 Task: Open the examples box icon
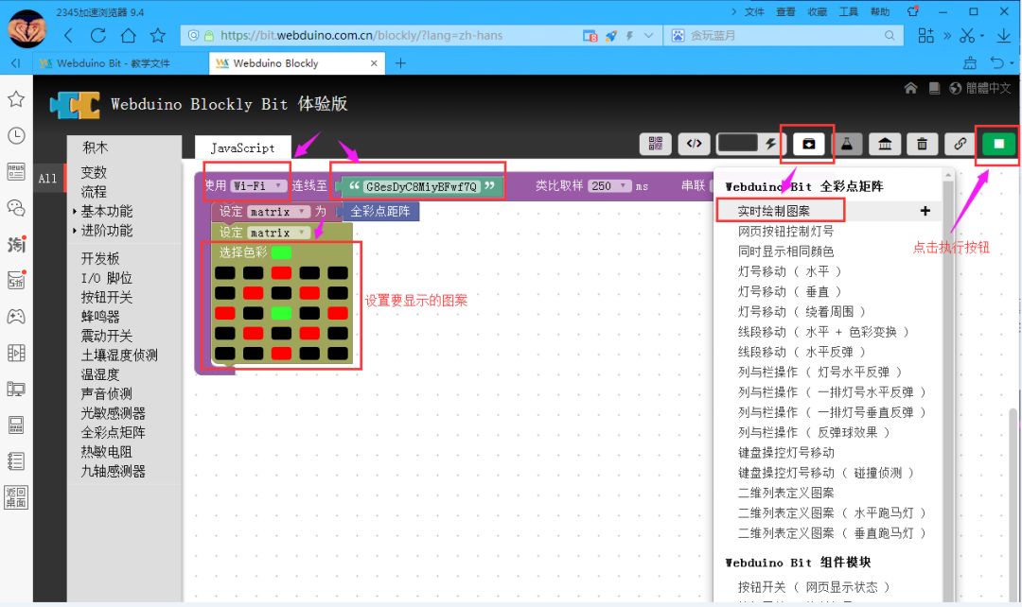[808, 144]
